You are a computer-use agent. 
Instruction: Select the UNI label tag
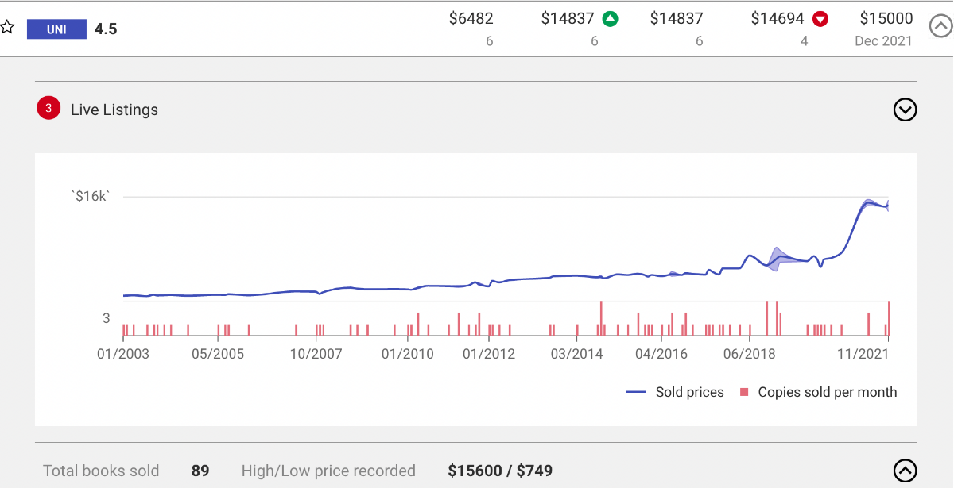tap(56, 30)
